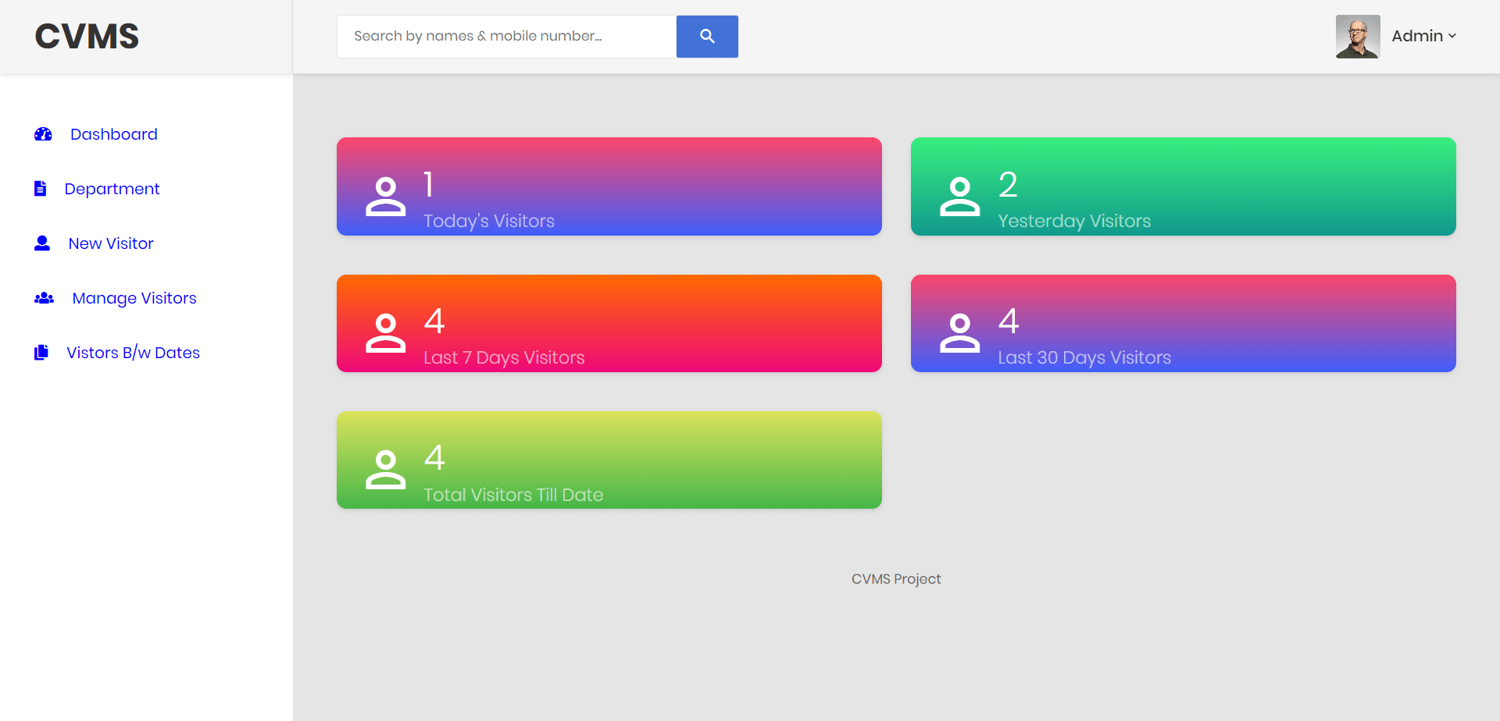Click the Department document icon

[40, 188]
